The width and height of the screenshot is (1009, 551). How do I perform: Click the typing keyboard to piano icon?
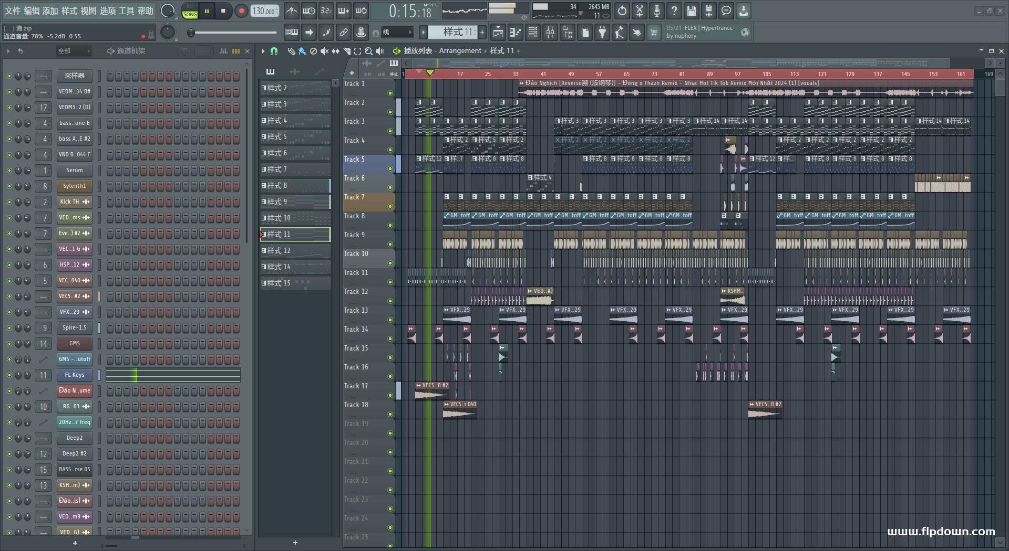[x=292, y=33]
